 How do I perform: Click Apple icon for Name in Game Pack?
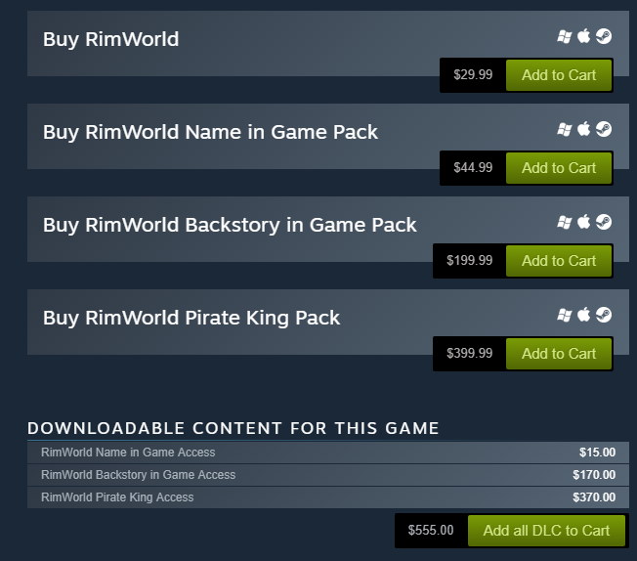pyautogui.click(x=584, y=129)
